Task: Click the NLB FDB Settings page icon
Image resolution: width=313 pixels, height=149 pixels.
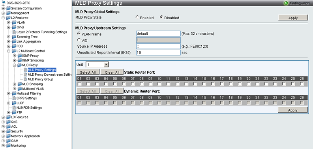Action: [14, 108]
